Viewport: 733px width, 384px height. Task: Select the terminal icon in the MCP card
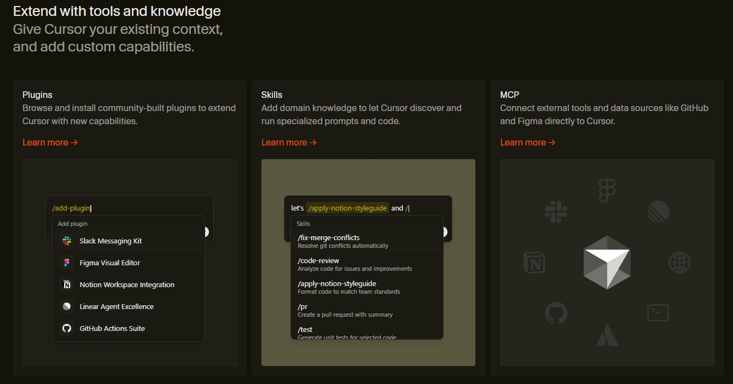point(658,312)
